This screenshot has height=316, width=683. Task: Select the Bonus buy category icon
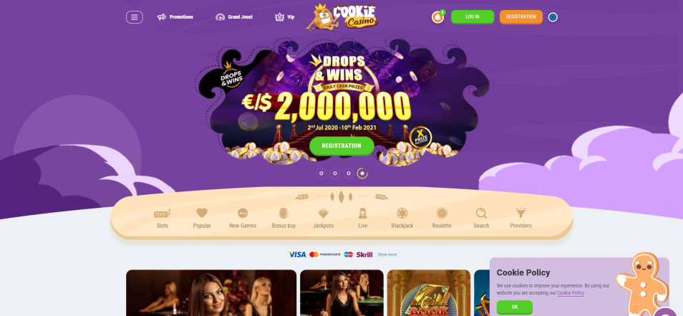point(284,213)
